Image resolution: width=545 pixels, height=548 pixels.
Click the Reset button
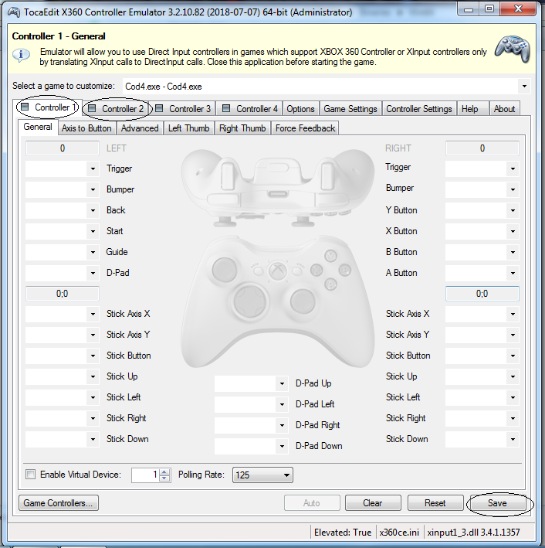click(x=435, y=503)
